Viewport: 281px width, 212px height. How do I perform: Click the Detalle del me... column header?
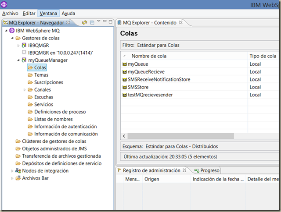[263, 179]
